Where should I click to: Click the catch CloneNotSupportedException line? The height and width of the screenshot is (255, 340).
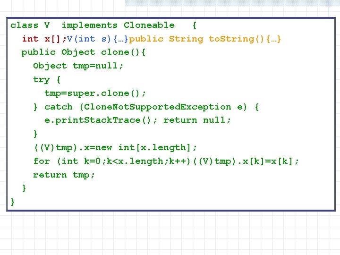[146, 107]
